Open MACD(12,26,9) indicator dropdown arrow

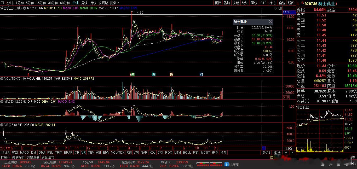coord(2,101)
